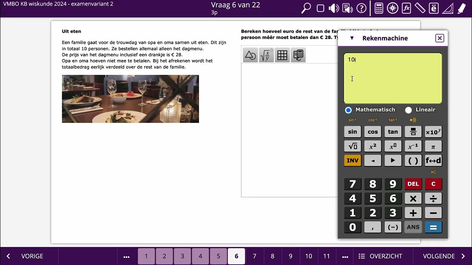Expand earlier question numbers ellipsis
This screenshot has width=472, height=265.
click(x=126, y=256)
